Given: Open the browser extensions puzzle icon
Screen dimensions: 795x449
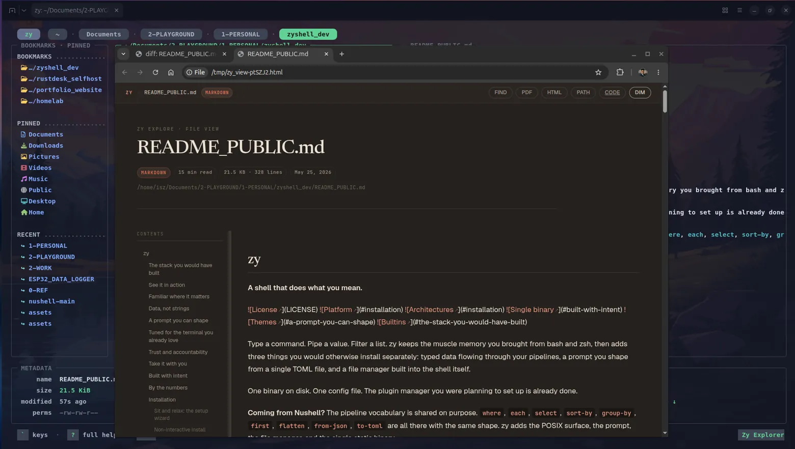Looking at the screenshot, I should coord(620,72).
